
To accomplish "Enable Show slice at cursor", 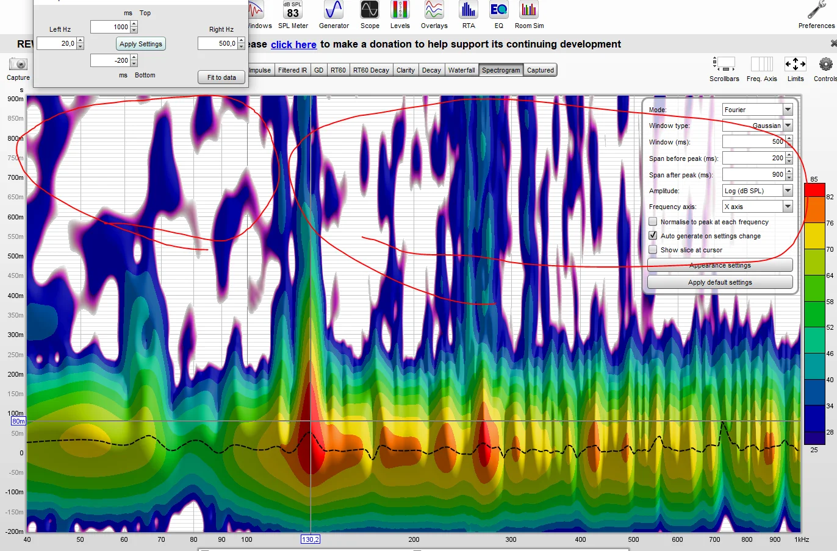I will coord(653,250).
